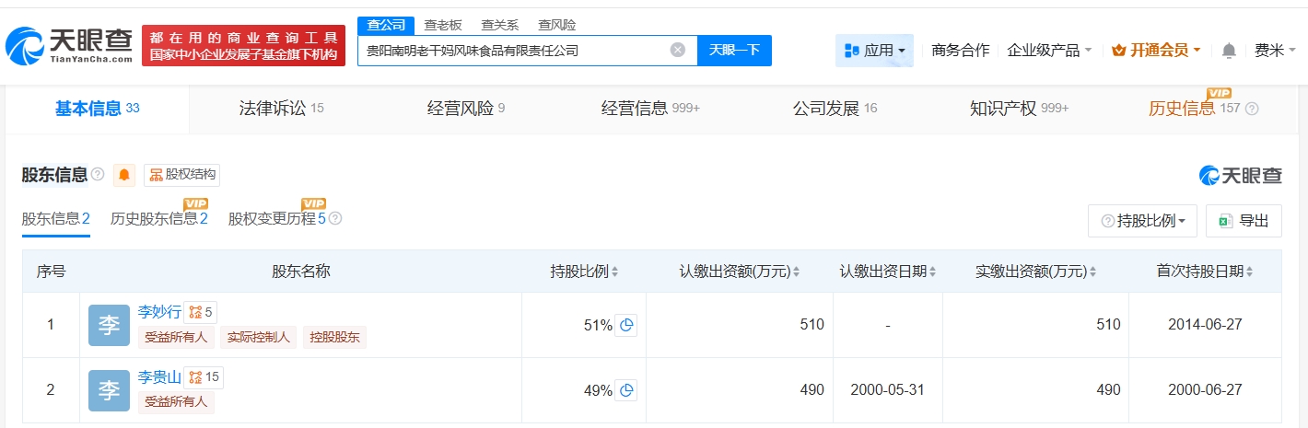The height and width of the screenshot is (428, 1308).
Task: Open pie chart icon for 51% shareholding
Action: (626, 325)
